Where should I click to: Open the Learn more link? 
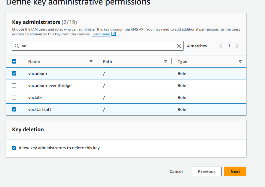point(101,34)
